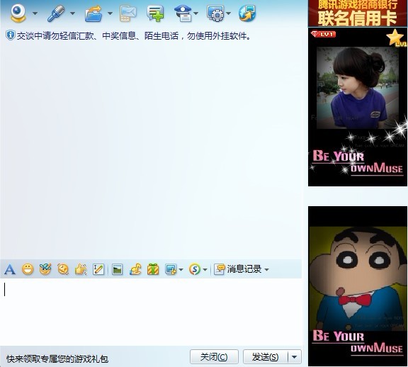Open remote desktop settings monitor-gear icon
Viewport: 408px width, 367px height.
click(x=215, y=13)
